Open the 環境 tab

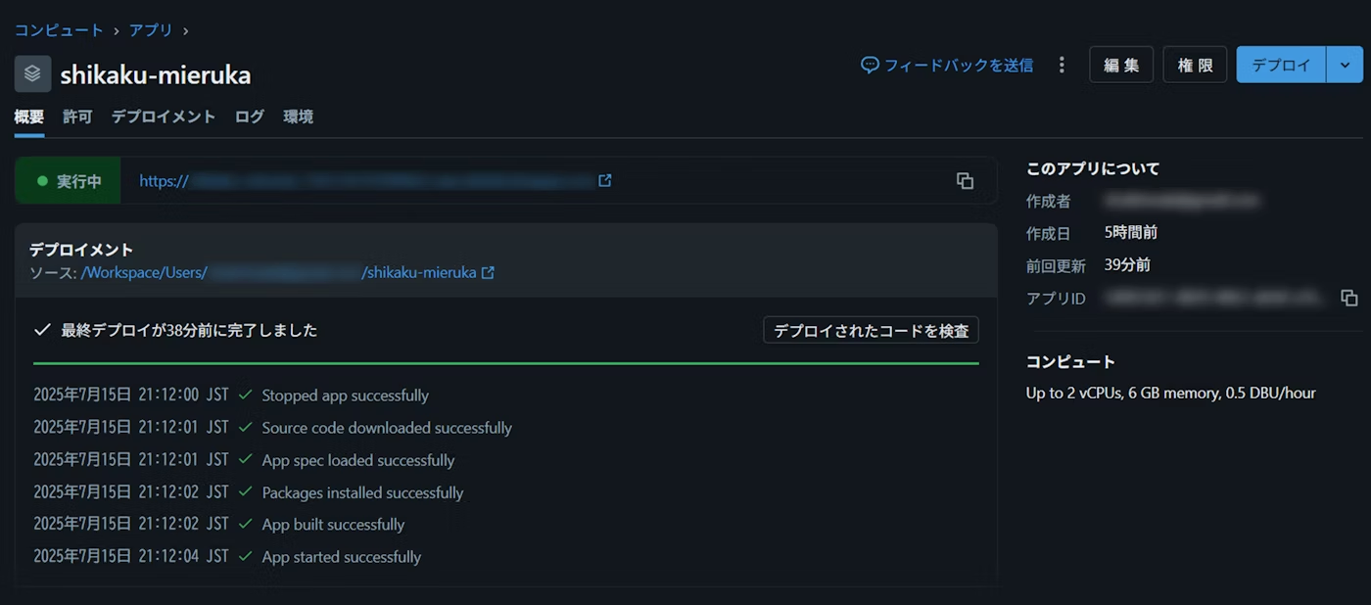point(299,116)
